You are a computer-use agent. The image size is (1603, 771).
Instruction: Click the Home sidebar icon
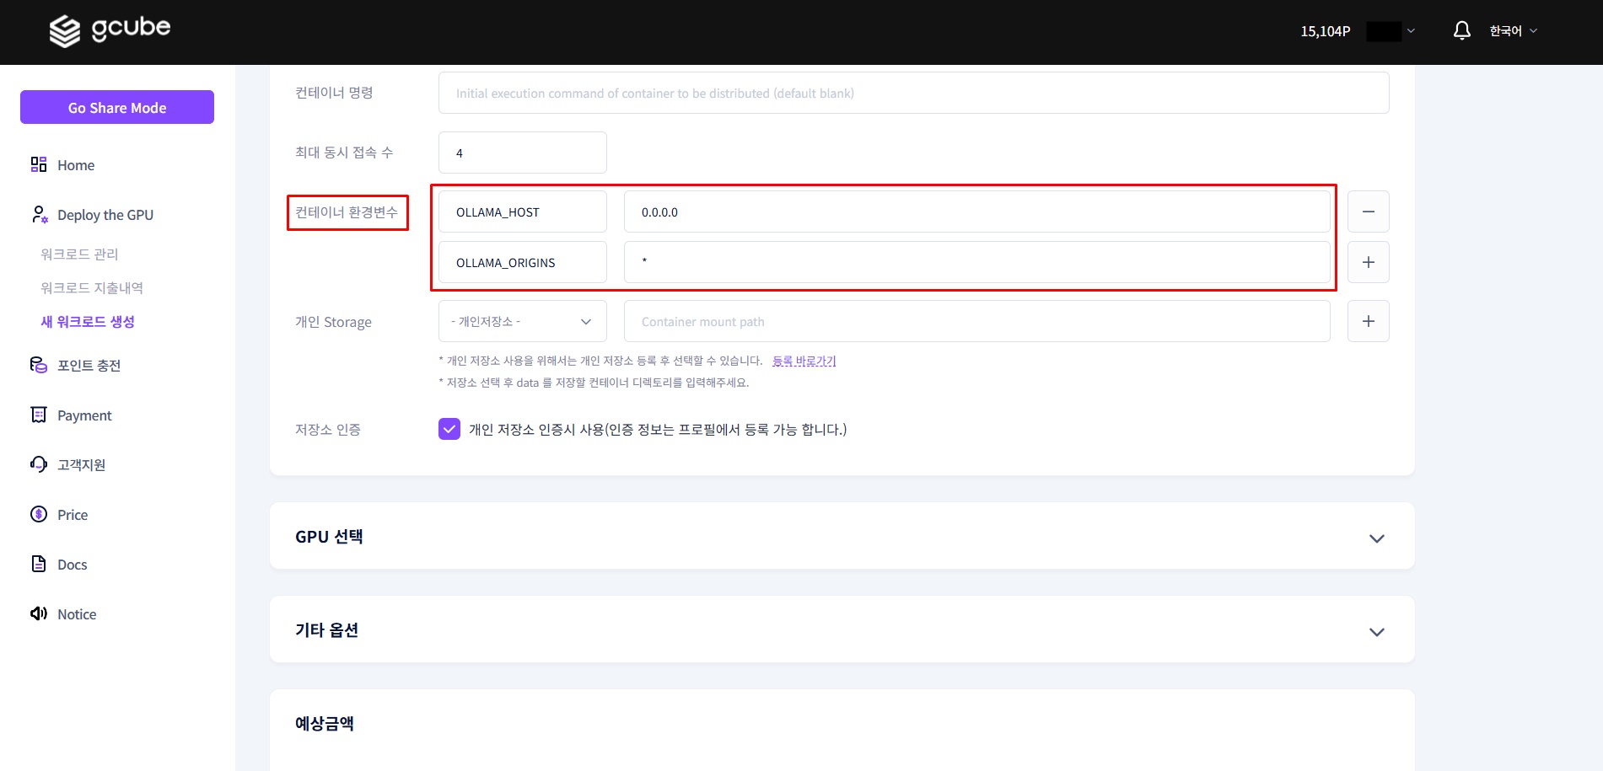(39, 164)
